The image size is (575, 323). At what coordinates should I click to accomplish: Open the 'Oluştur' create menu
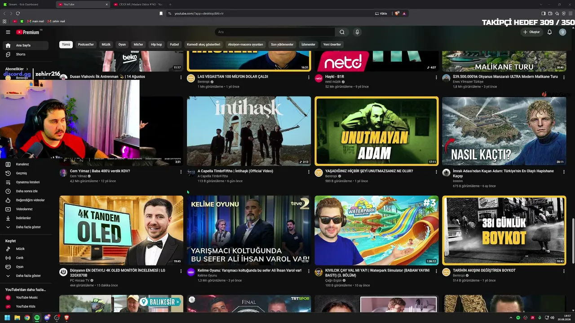[x=531, y=32]
